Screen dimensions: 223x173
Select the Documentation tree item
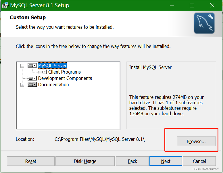click(53, 85)
